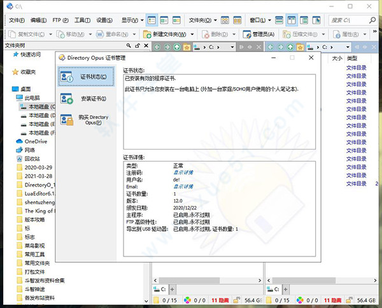Switch to second view mode icon after 显示
The image size is (382, 308).
[x=164, y=20]
